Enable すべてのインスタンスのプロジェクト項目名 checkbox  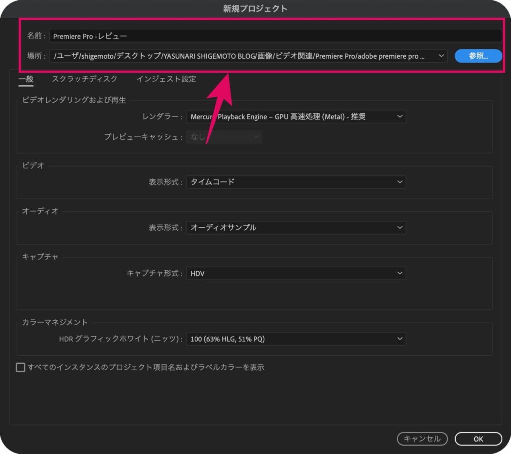point(21,367)
